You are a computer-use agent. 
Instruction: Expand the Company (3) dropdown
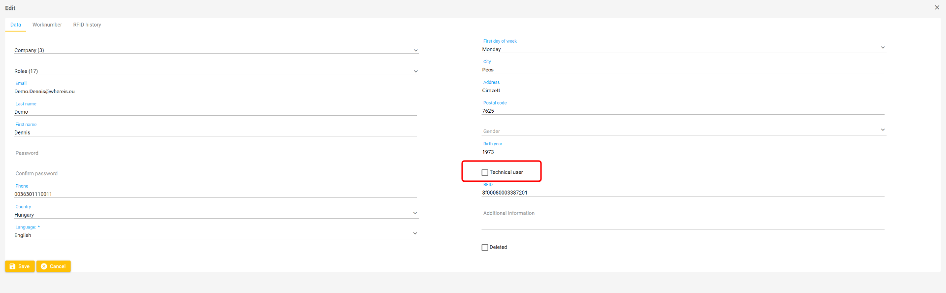216,50
